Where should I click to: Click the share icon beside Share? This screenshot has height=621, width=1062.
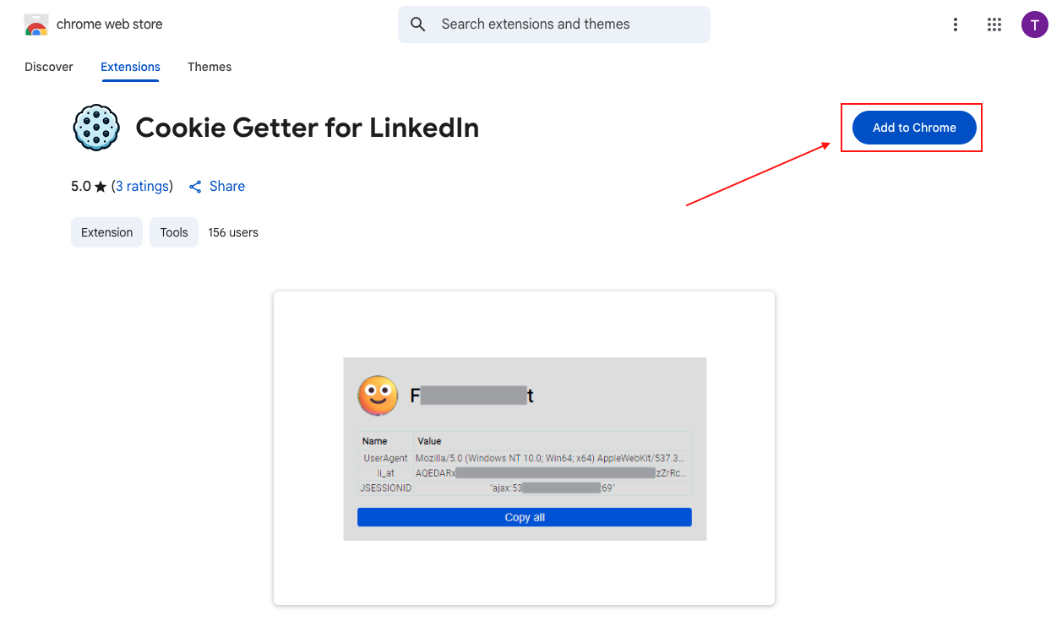195,187
